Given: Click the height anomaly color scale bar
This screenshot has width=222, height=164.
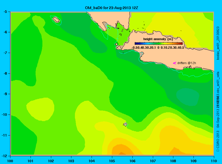Looking at the screenshot, I should tap(159, 43).
